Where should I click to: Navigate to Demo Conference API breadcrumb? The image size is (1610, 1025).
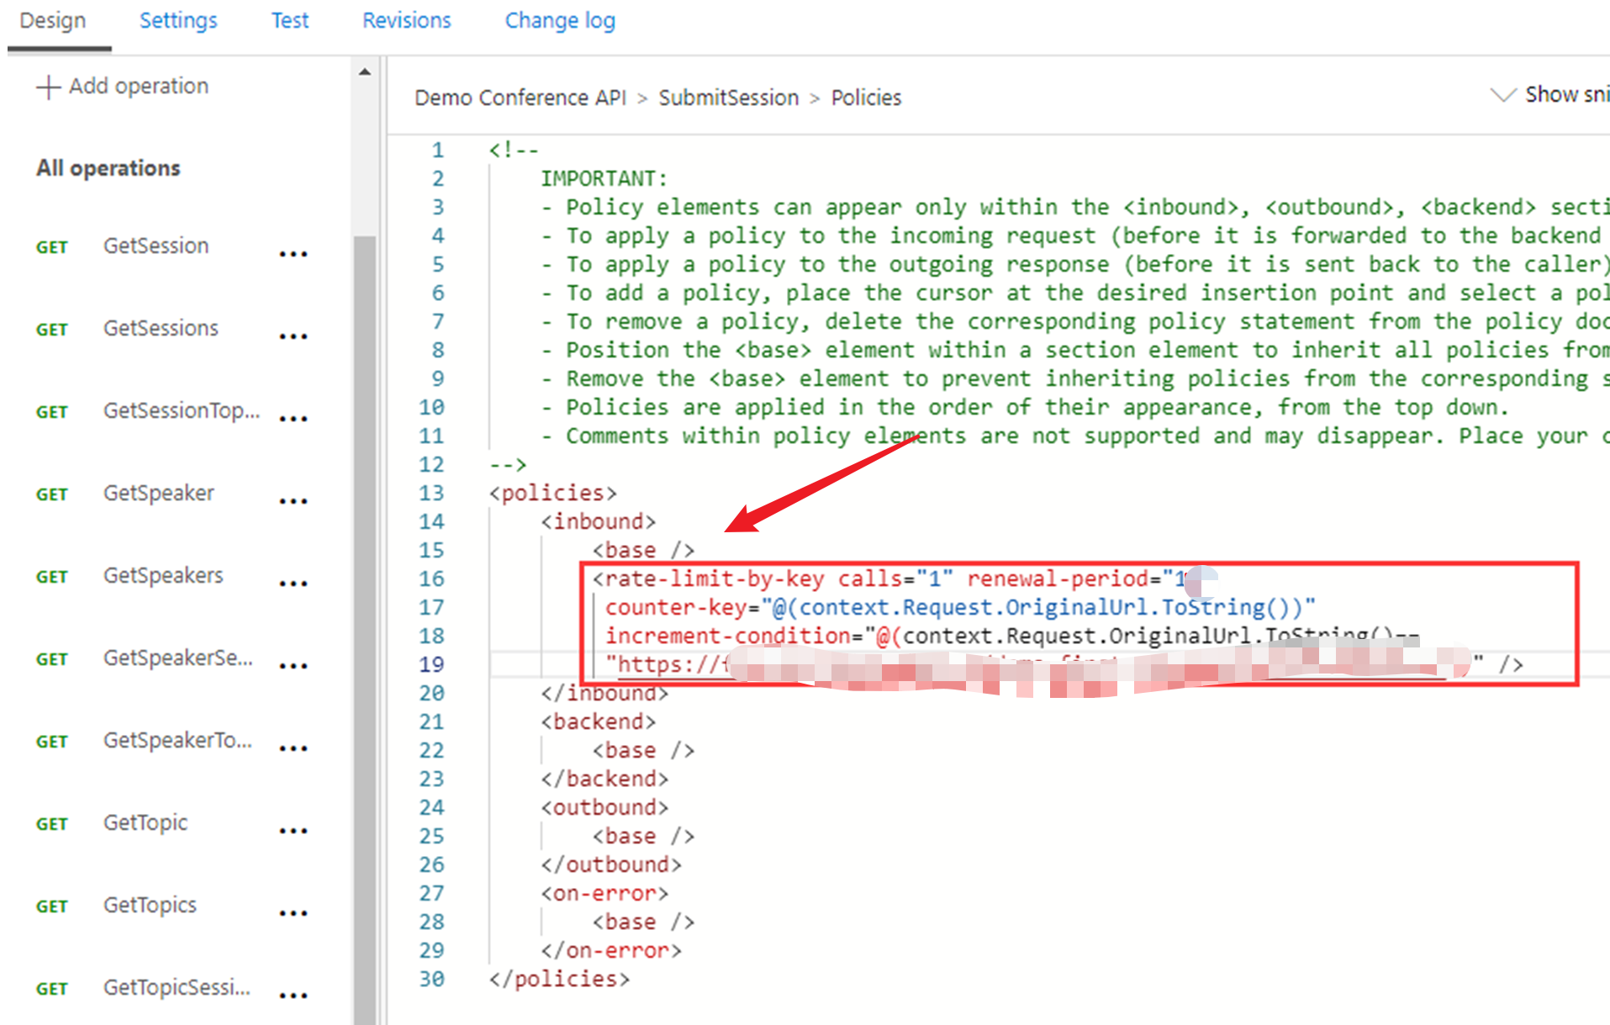click(x=520, y=98)
